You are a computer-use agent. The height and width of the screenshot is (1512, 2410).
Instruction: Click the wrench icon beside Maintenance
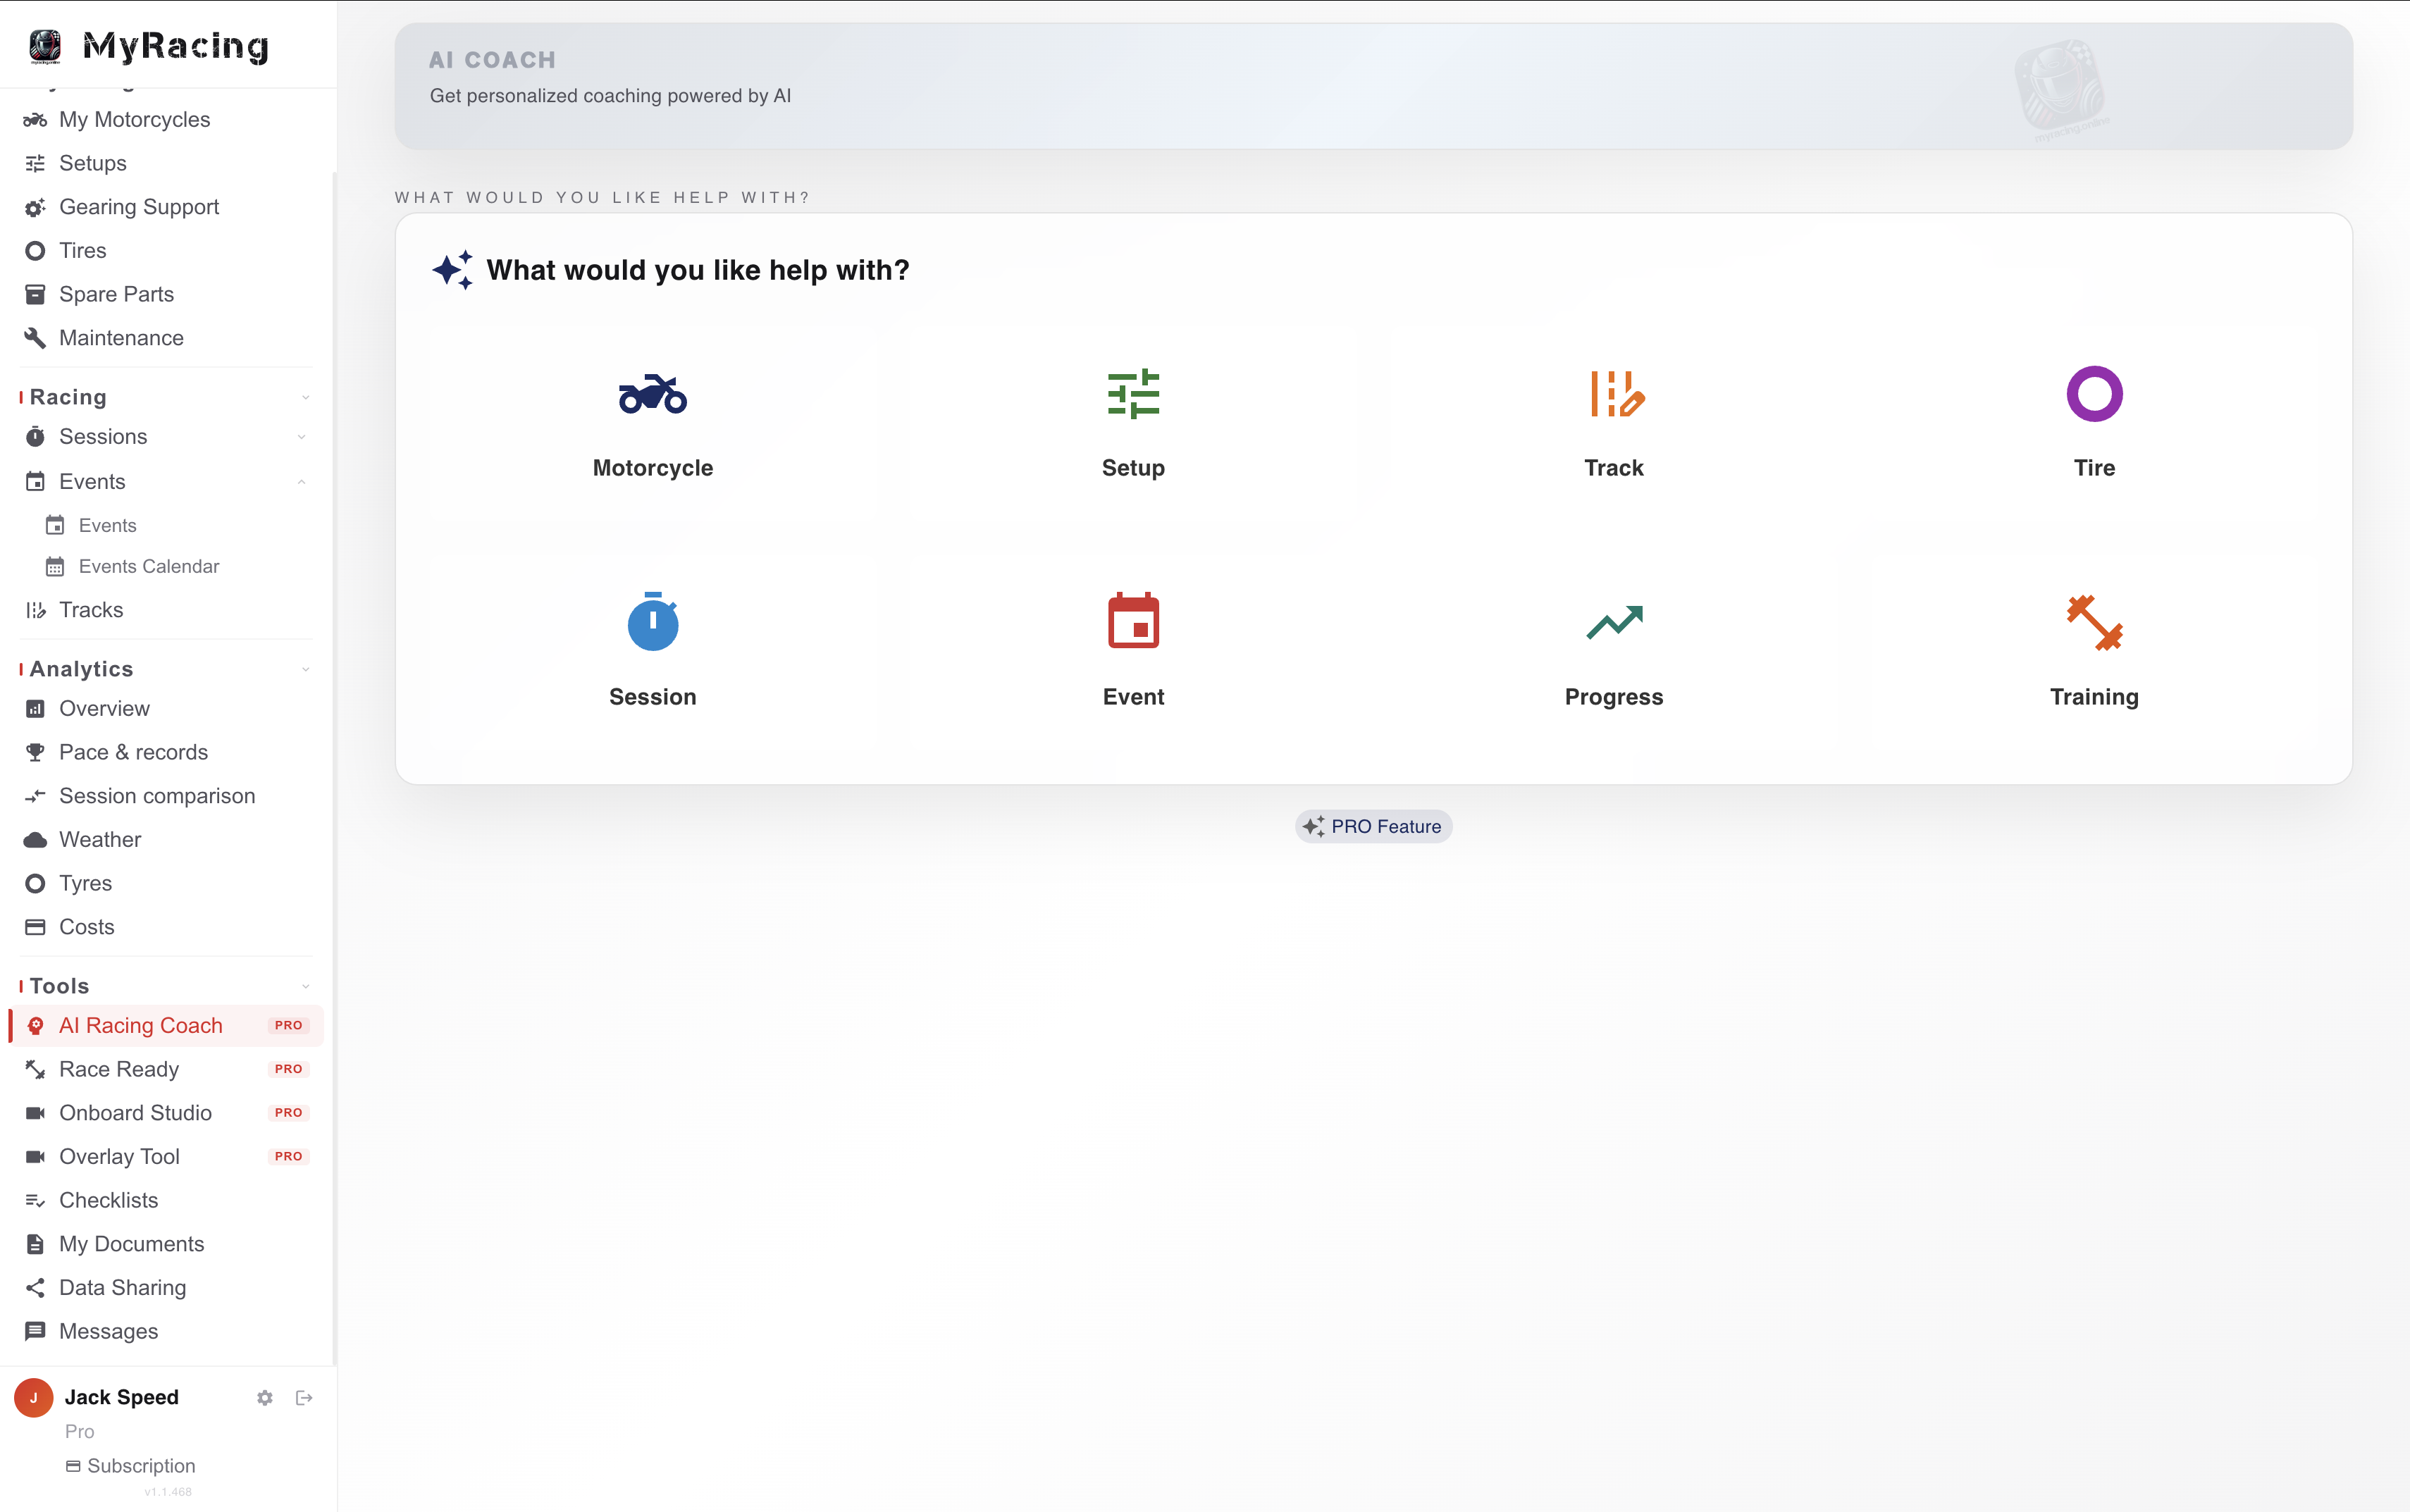pos(35,338)
